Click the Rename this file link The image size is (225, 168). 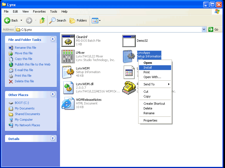click(25, 48)
